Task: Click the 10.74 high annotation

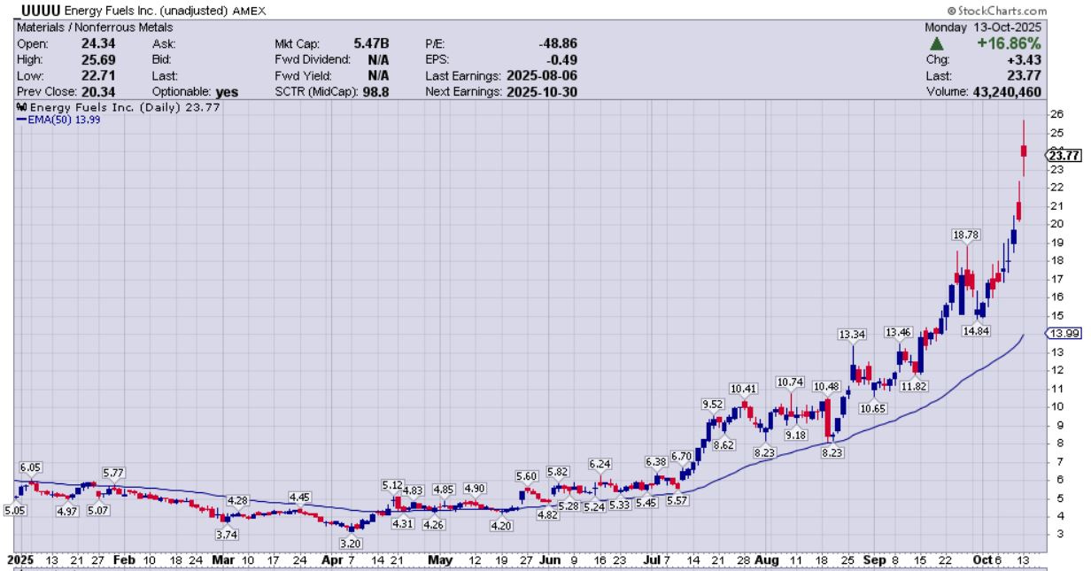Action: (x=789, y=382)
